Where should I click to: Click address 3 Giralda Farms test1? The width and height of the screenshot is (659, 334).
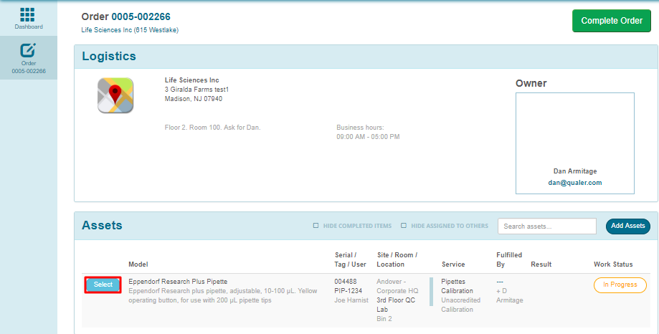196,90
